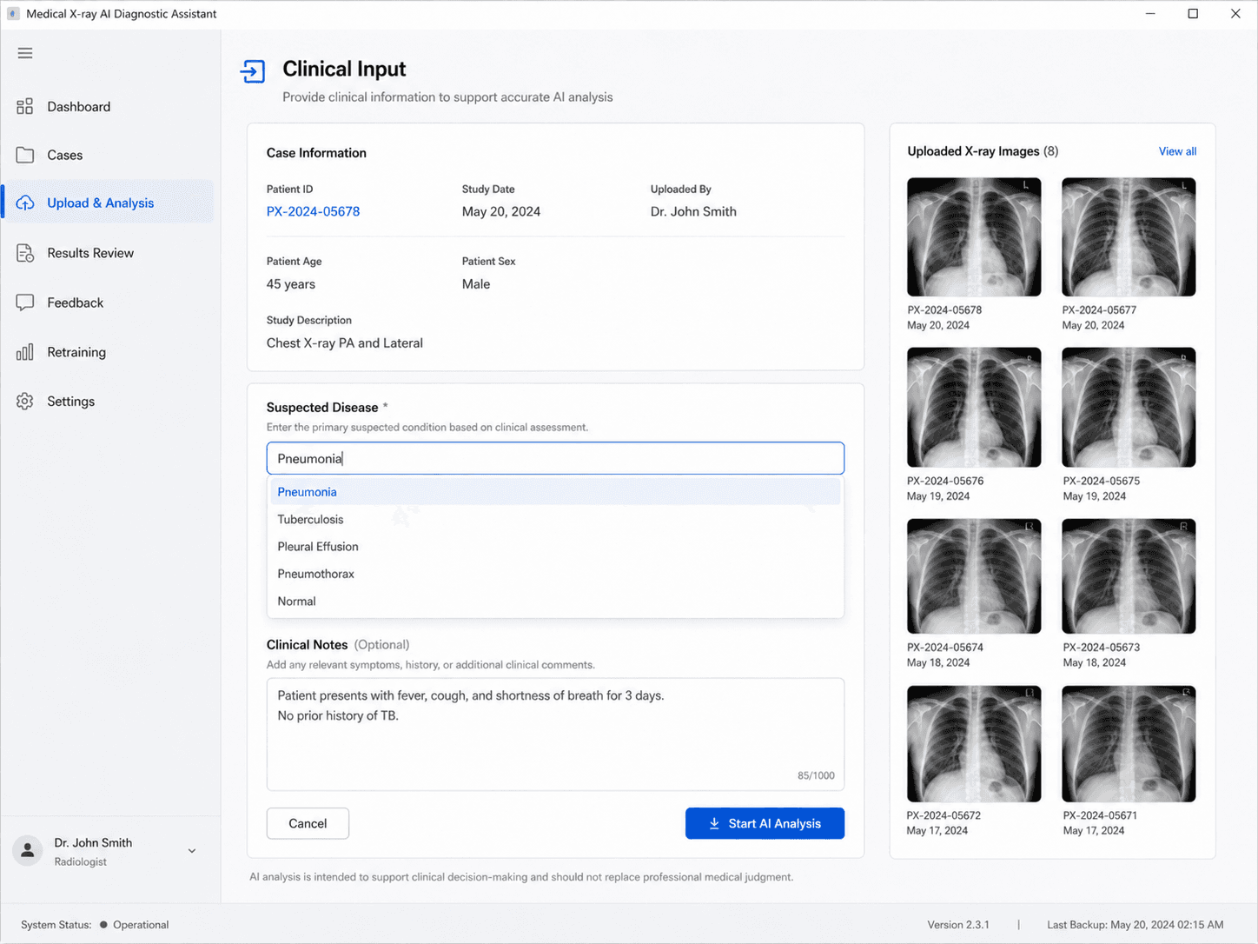Click the Dr. John Smith avatar icon
The height and width of the screenshot is (944, 1258).
point(28,851)
